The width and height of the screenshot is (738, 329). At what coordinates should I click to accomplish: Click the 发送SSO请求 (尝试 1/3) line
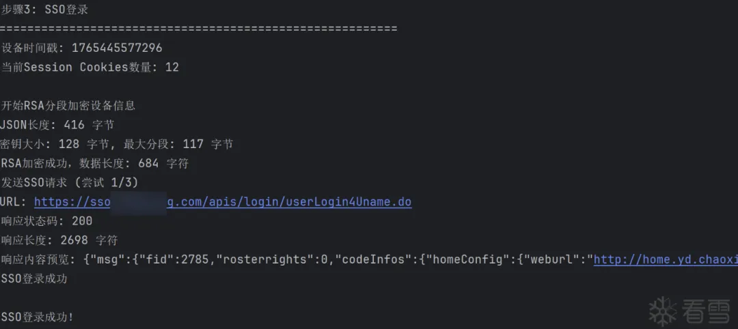click(70, 182)
